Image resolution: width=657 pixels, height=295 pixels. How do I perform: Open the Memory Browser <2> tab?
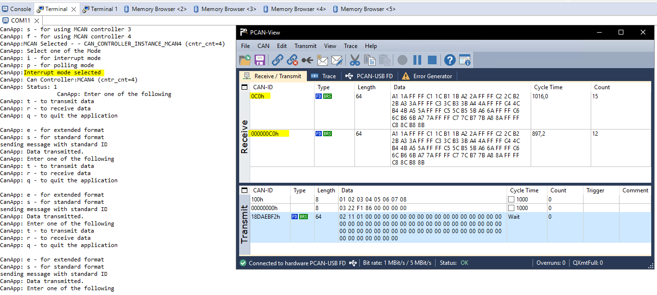pyautogui.click(x=155, y=9)
